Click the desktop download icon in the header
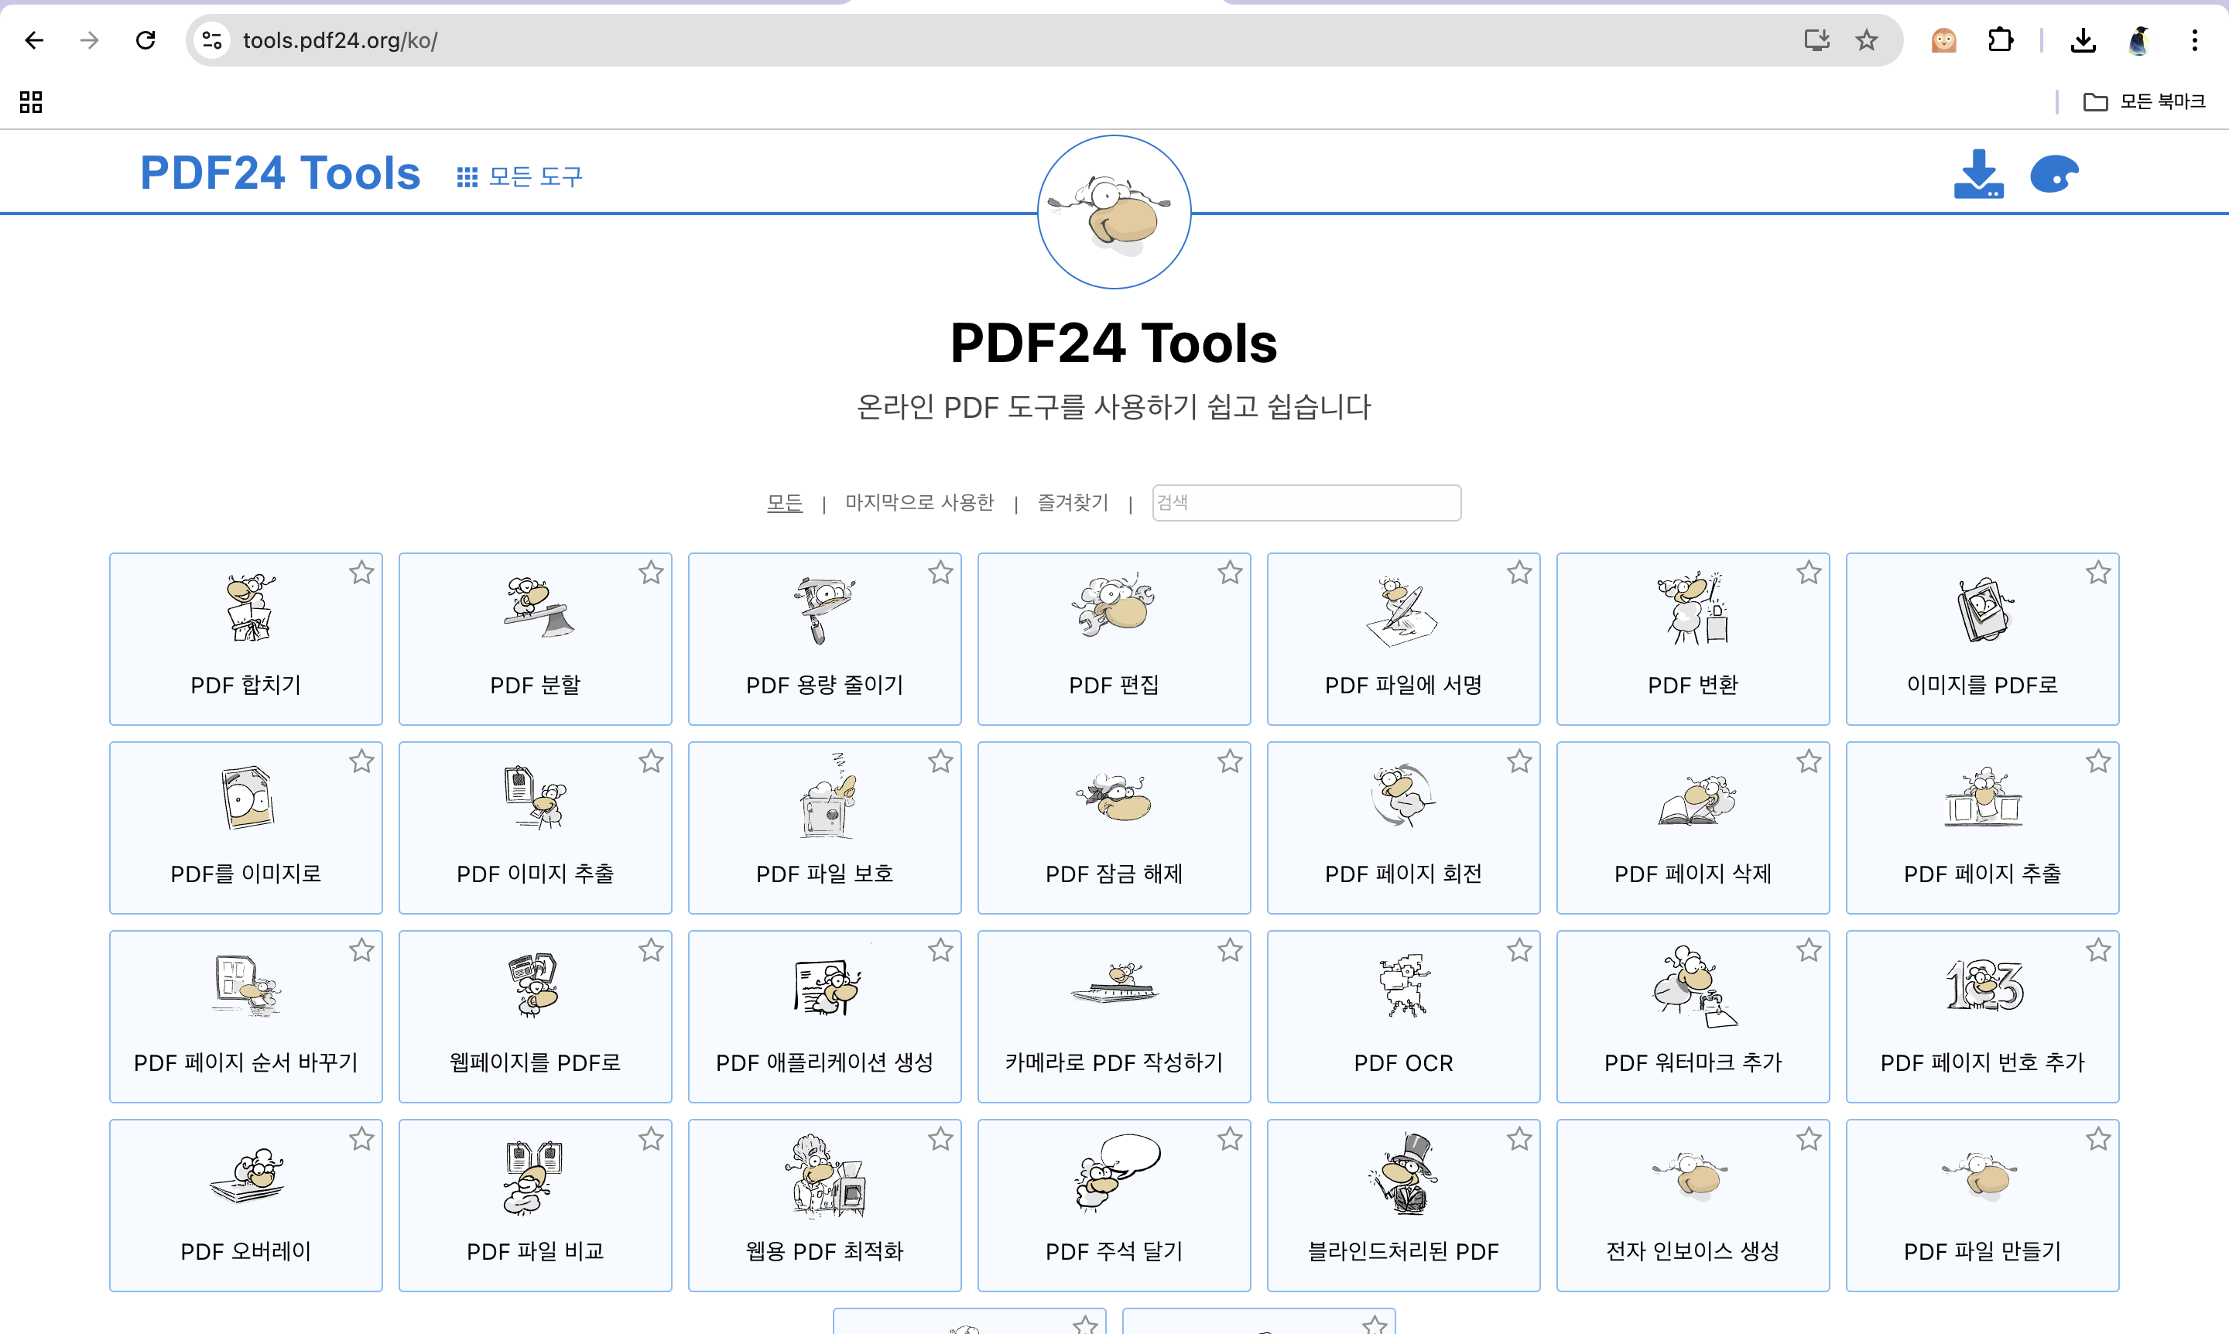Image resolution: width=2229 pixels, height=1334 pixels. point(1978,173)
